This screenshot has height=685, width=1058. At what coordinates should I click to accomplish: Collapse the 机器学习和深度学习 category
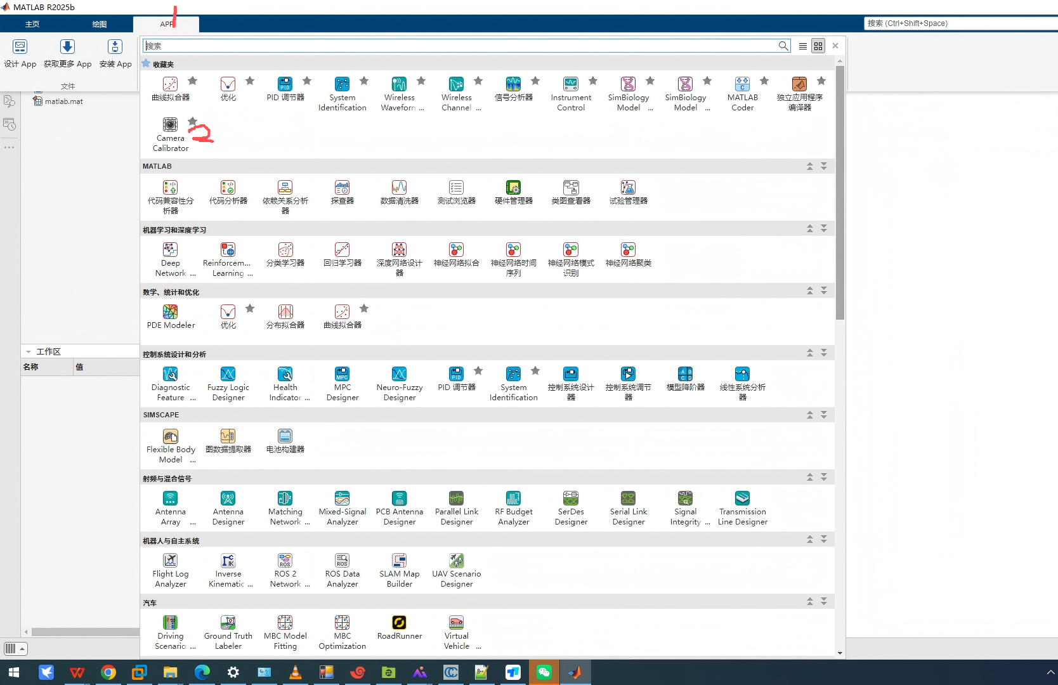click(809, 228)
